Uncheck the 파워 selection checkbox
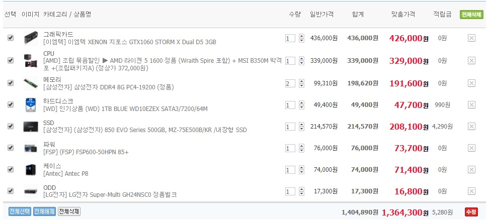 (11, 148)
